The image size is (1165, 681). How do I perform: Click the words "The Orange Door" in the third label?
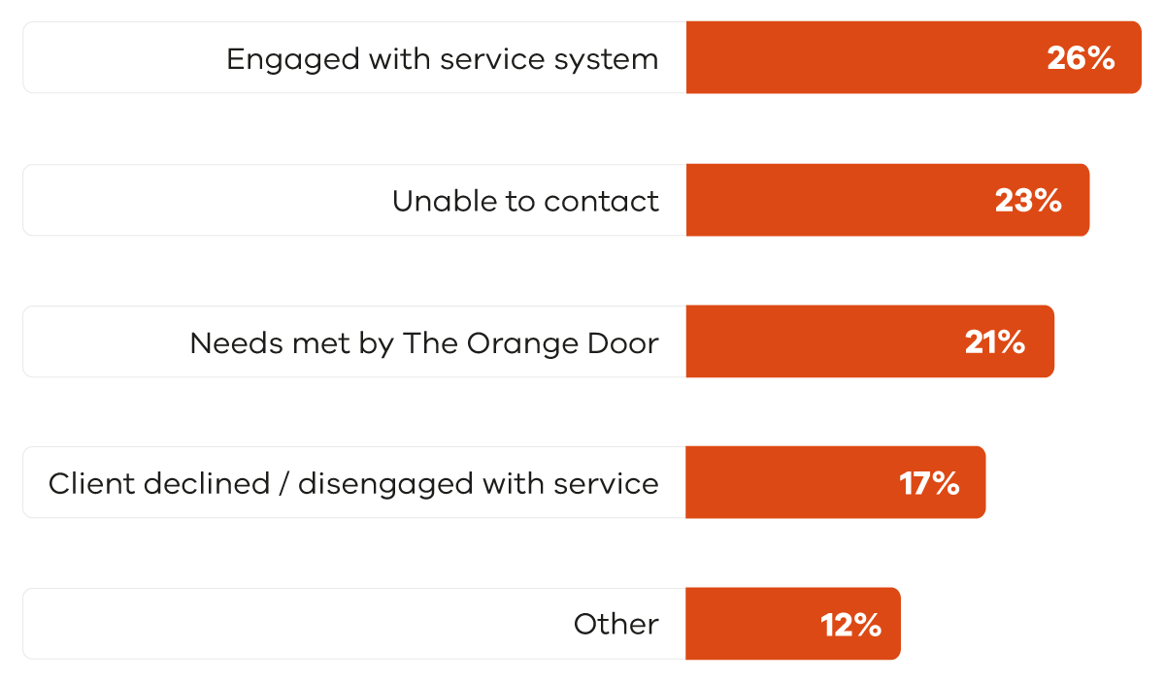coord(530,342)
